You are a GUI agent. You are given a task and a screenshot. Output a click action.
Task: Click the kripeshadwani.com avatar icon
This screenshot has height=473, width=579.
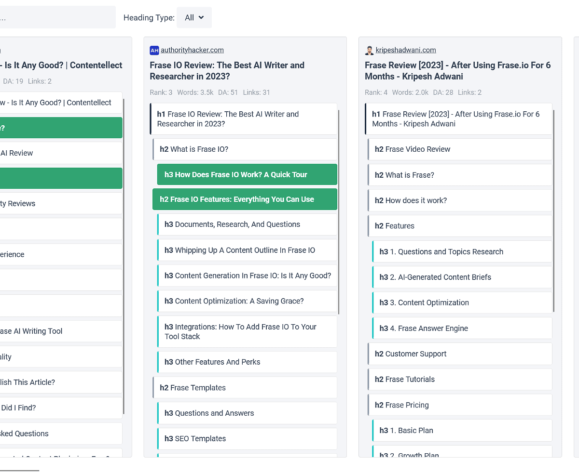(370, 50)
